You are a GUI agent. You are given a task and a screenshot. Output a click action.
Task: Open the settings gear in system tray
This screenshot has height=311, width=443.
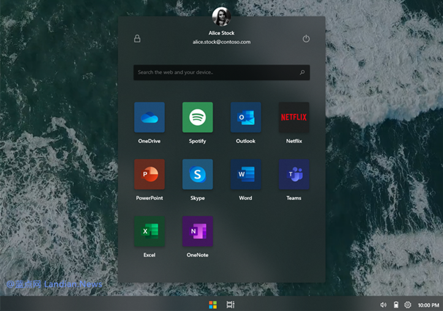407,304
